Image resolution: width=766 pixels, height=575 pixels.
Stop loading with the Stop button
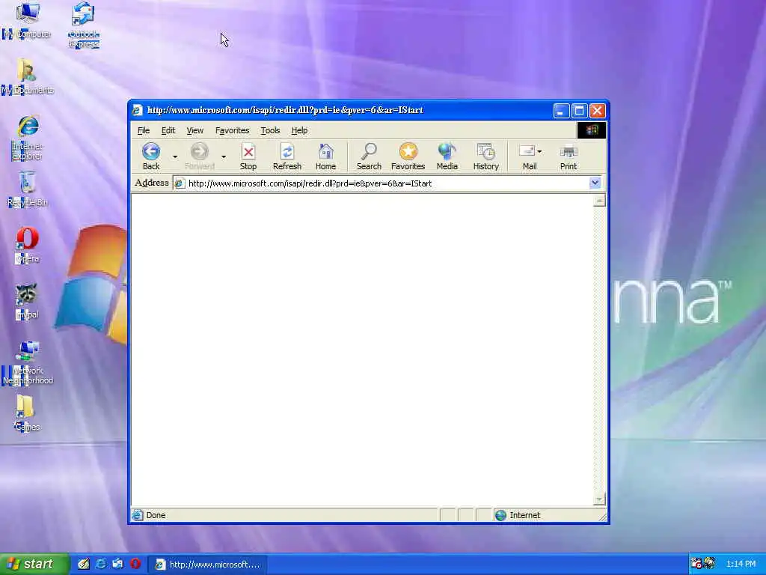(248, 156)
